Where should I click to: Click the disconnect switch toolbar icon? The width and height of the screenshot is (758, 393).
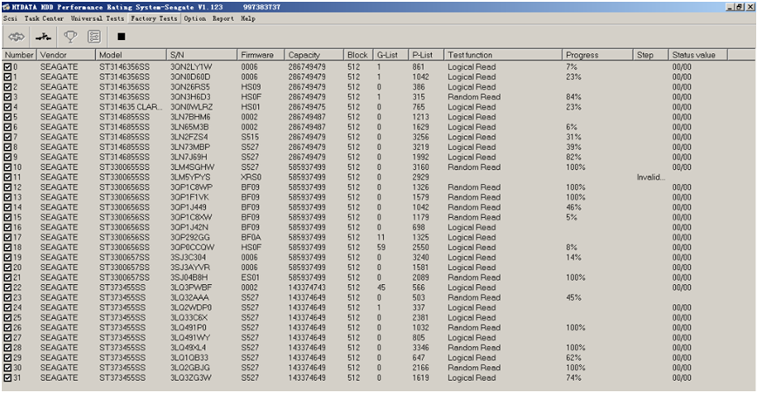point(44,37)
